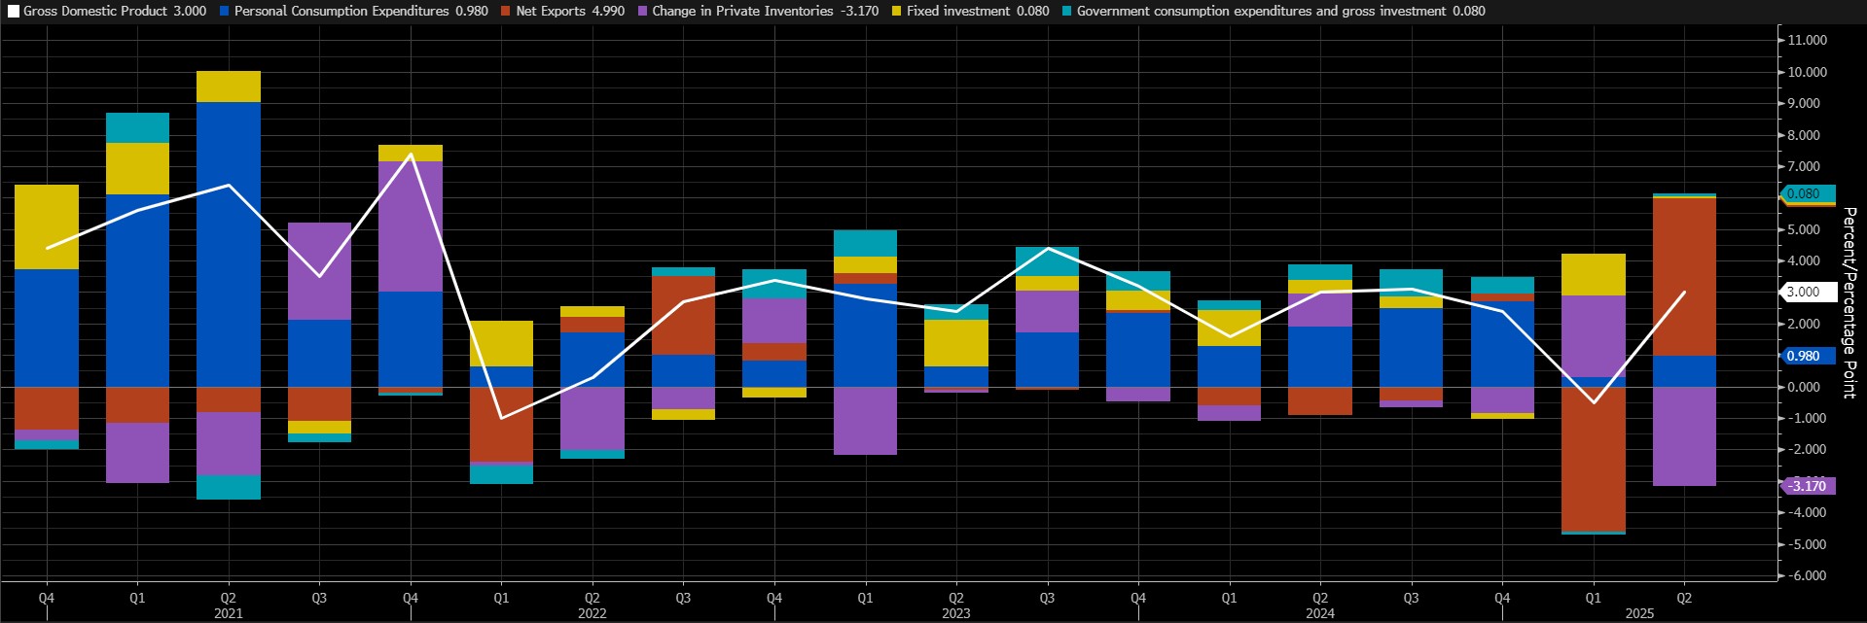Select the purple inventories bar for Q4 2021
Screen dimensions: 1867x623
(x=411, y=226)
